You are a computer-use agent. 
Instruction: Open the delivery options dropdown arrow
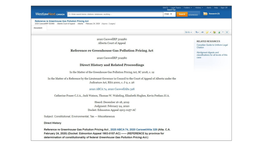[223, 32]
